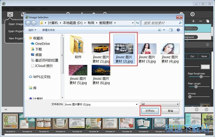215x137 pixels.
Task: Choose Open Image in the popup menu
Action: click(x=16, y=24)
